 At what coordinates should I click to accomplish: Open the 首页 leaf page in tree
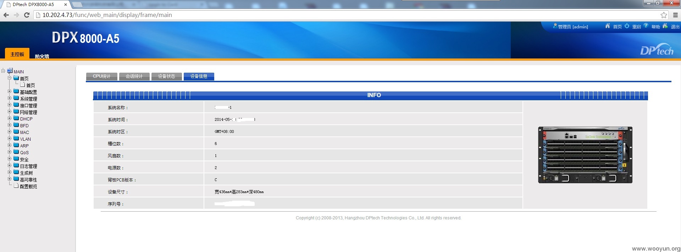pyautogui.click(x=31, y=85)
